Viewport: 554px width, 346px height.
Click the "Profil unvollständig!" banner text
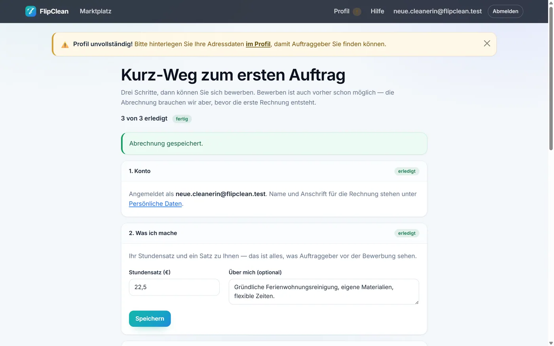click(103, 44)
